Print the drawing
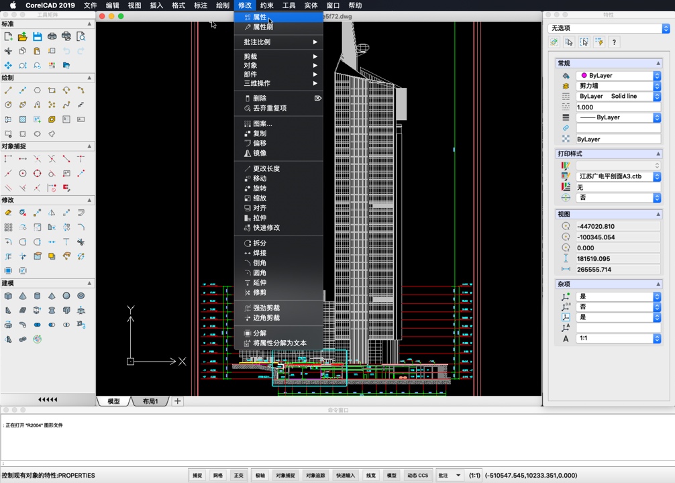Image resolution: width=675 pixels, height=483 pixels. click(x=54, y=37)
